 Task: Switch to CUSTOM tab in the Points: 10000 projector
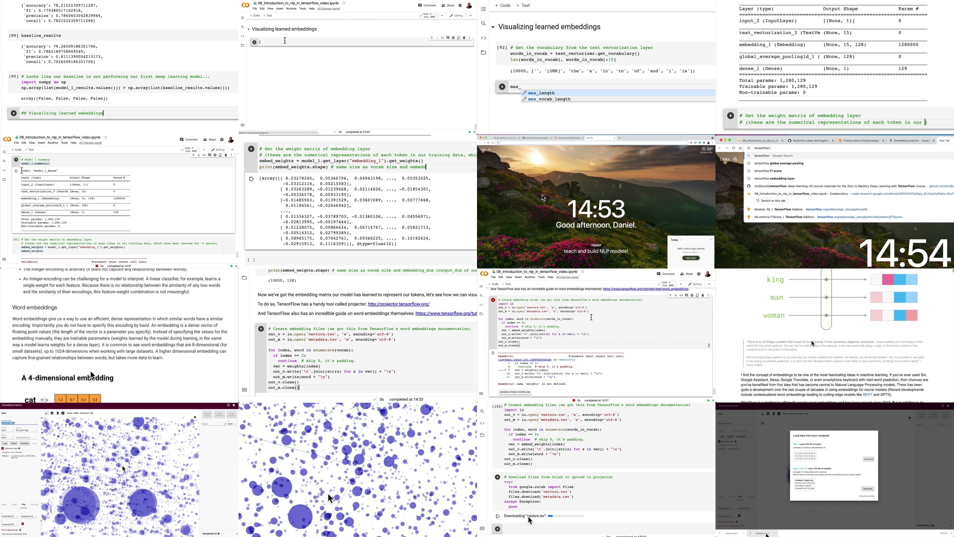pos(34,505)
